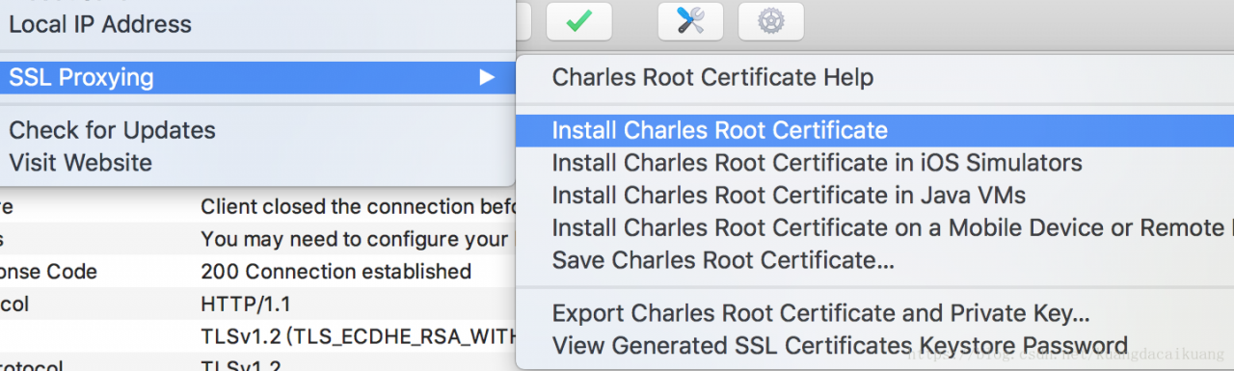This screenshot has width=1234, height=371.
Task: Open Visit Website menu entry
Action: click(80, 163)
